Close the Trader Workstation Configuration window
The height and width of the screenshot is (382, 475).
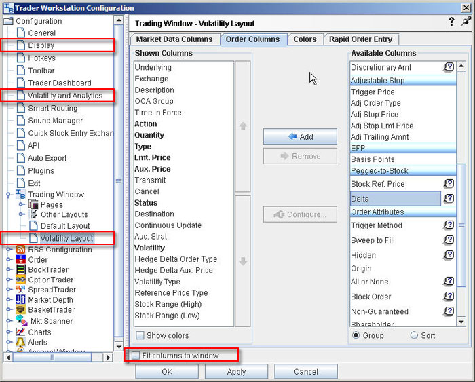click(x=466, y=7)
